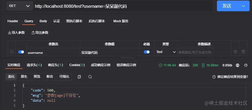Click the 参数名 column header
252x110 pixels.
(53, 44)
